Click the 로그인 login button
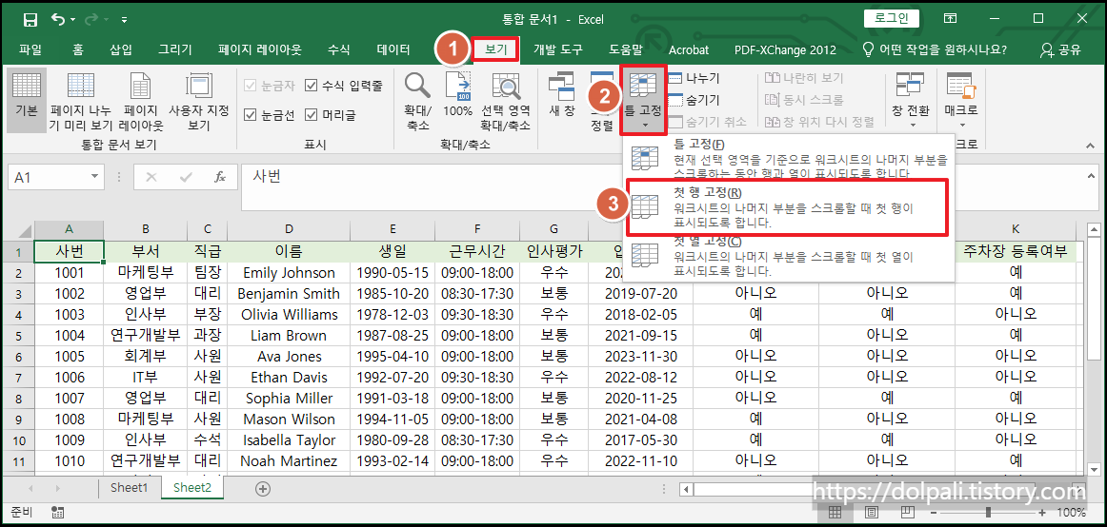The image size is (1107, 527). point(891,18)
